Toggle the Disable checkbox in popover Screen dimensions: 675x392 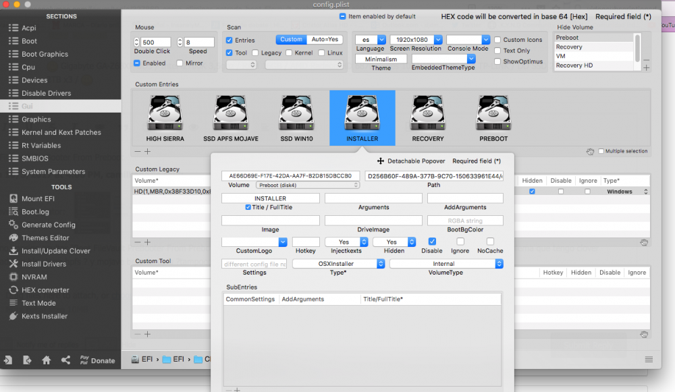coord(432,242)
